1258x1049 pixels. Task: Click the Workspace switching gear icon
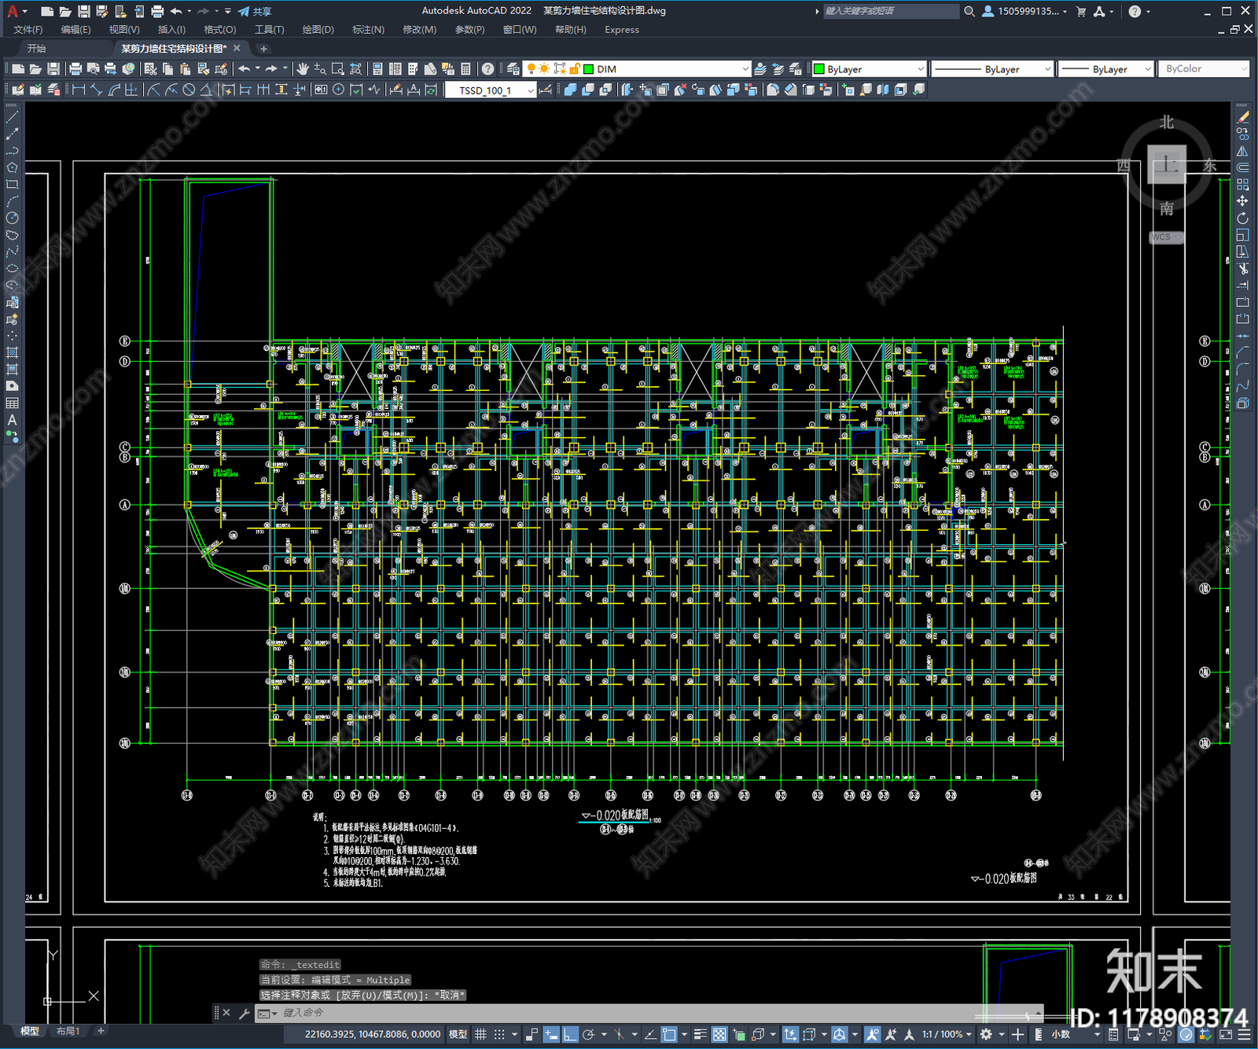[986, 1034]
